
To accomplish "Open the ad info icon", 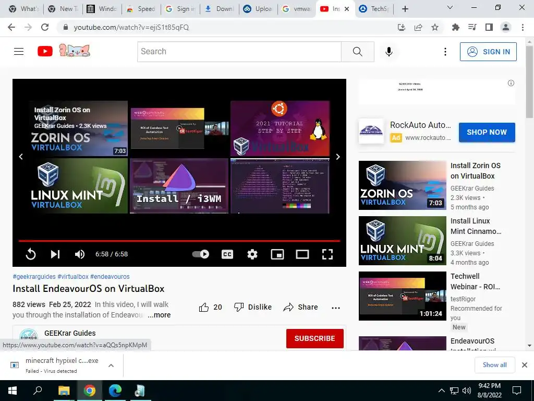I will 511,83.
